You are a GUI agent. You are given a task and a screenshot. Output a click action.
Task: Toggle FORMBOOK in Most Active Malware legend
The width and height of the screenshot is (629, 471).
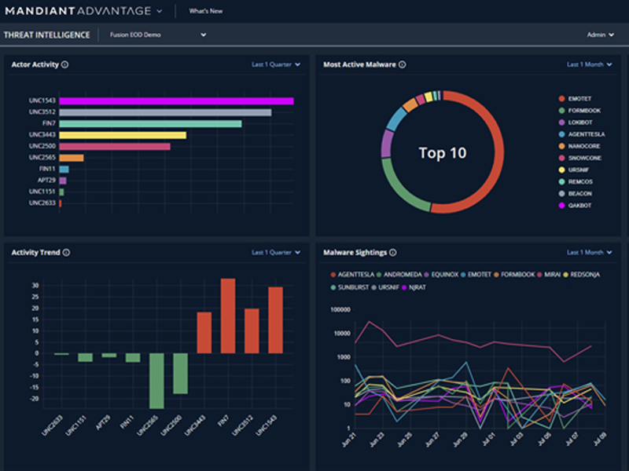point(579,111)
